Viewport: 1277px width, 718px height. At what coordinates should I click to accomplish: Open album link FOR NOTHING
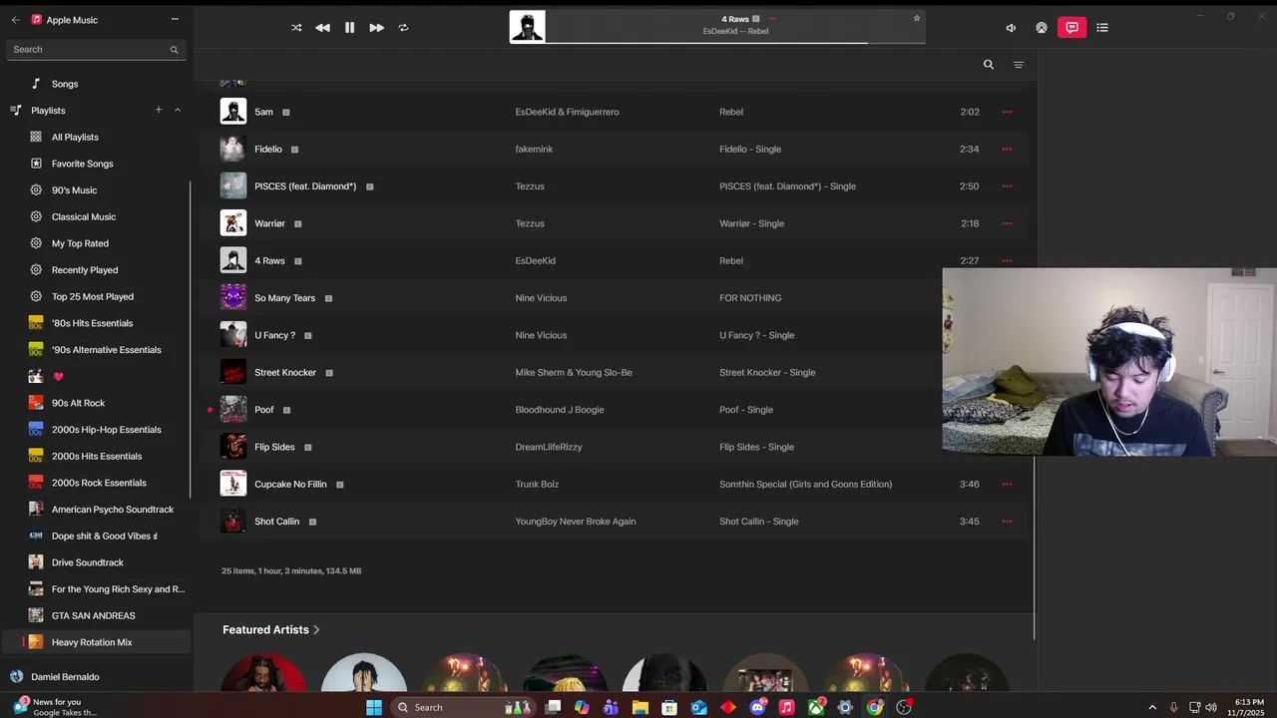tap(750, 298)
